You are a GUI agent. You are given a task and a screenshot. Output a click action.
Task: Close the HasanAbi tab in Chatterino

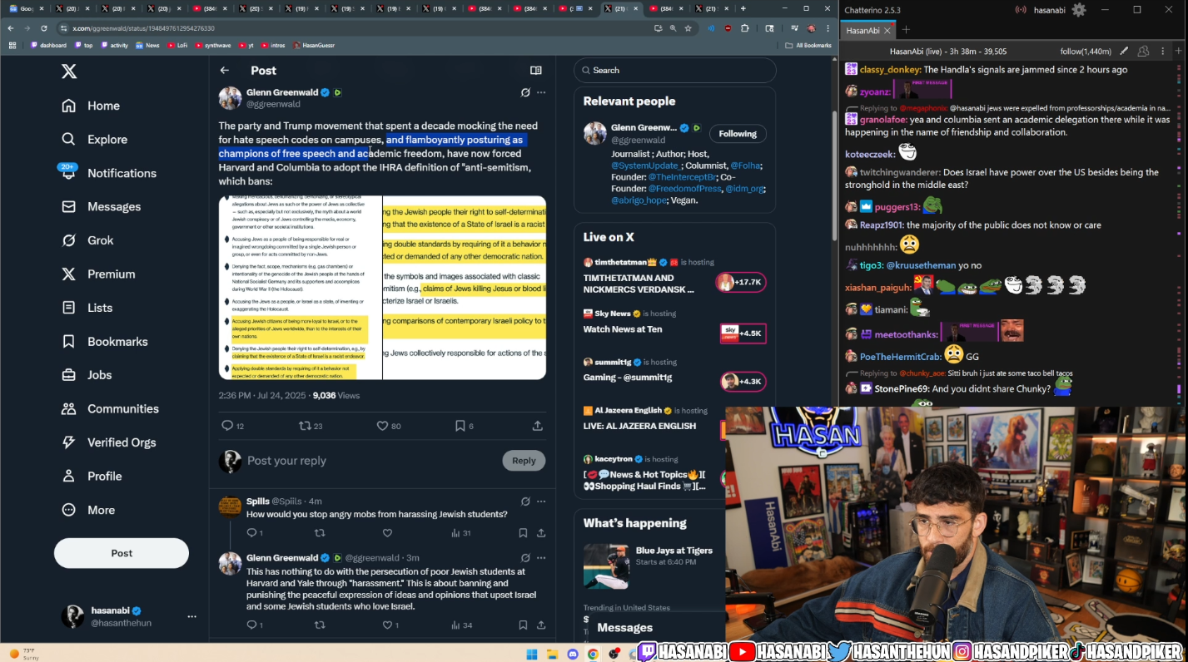click(x=887, y=30)
